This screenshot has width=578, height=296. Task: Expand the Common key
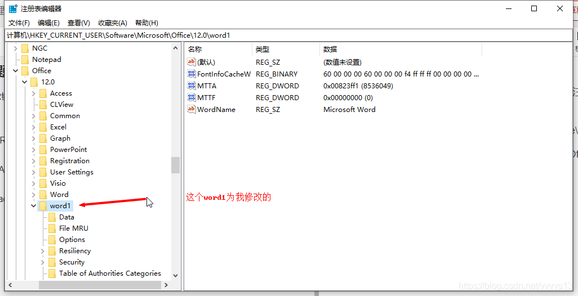(34, 115)
